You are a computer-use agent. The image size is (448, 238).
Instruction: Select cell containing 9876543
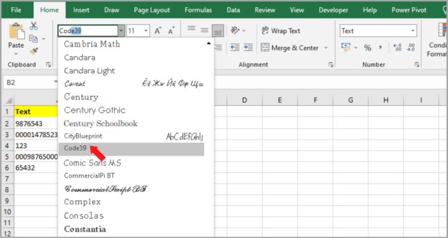pyautogui.click(x=36, y=124)
